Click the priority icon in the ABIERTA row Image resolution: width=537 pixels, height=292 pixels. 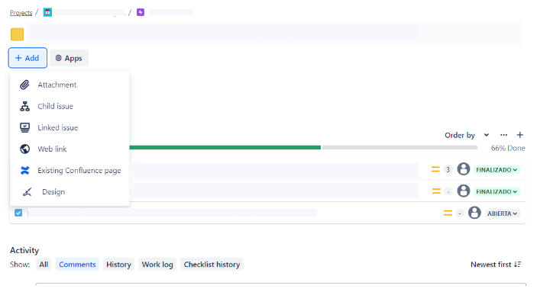click(x=448, y=213)
